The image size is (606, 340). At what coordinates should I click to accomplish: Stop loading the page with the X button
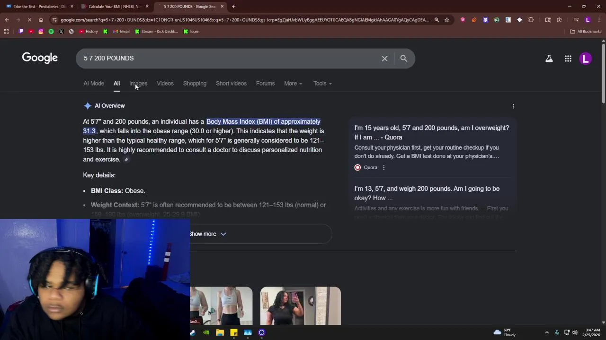pyautogui.click(x=29, y=20)
